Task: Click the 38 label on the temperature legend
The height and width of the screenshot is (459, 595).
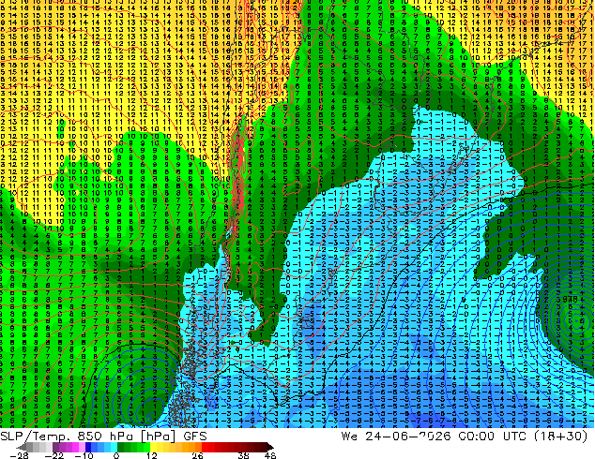Action: point(244,455)
